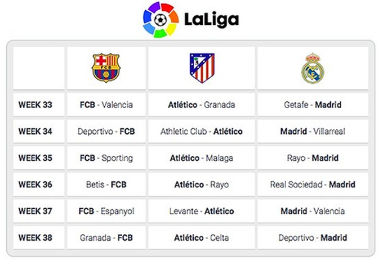
Task: Open the Atlético - Granada fixture
Action: [202, 105]
